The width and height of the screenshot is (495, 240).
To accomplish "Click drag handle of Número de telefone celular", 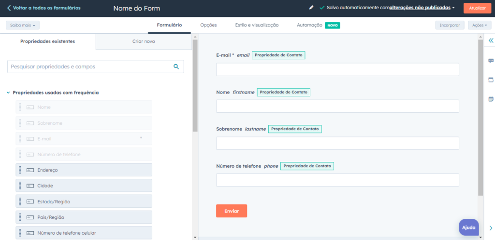I will [20, 233].
